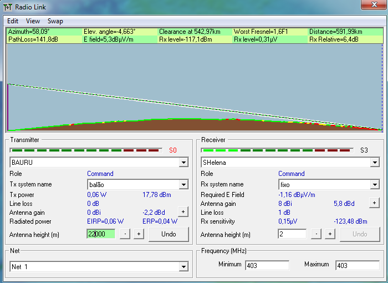The height and width of the screenshot is (283, 388).
Task: Click the Maximum frequency input field
Action: pos(358,265)
